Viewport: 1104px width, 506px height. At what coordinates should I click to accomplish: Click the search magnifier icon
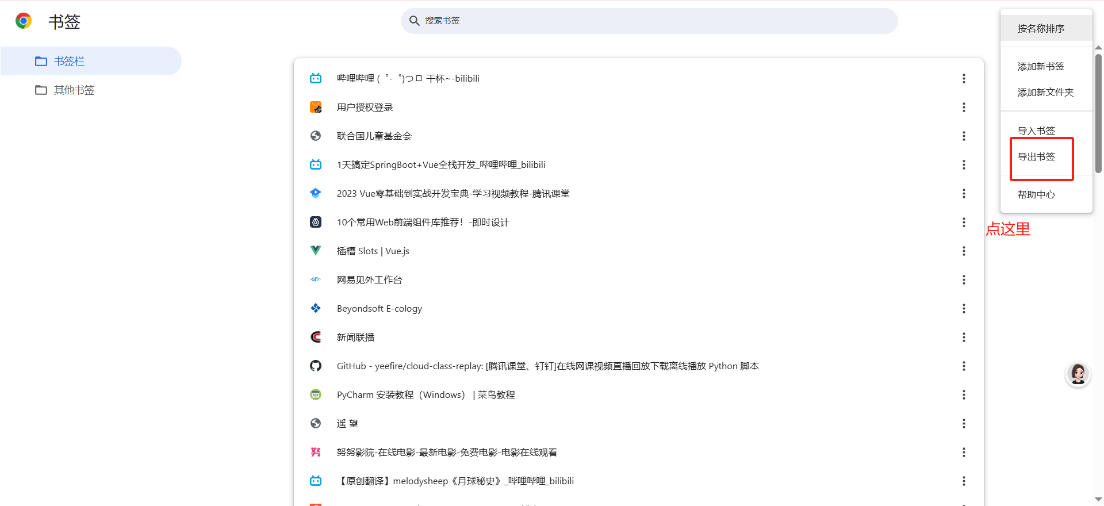tap(414, 21)
